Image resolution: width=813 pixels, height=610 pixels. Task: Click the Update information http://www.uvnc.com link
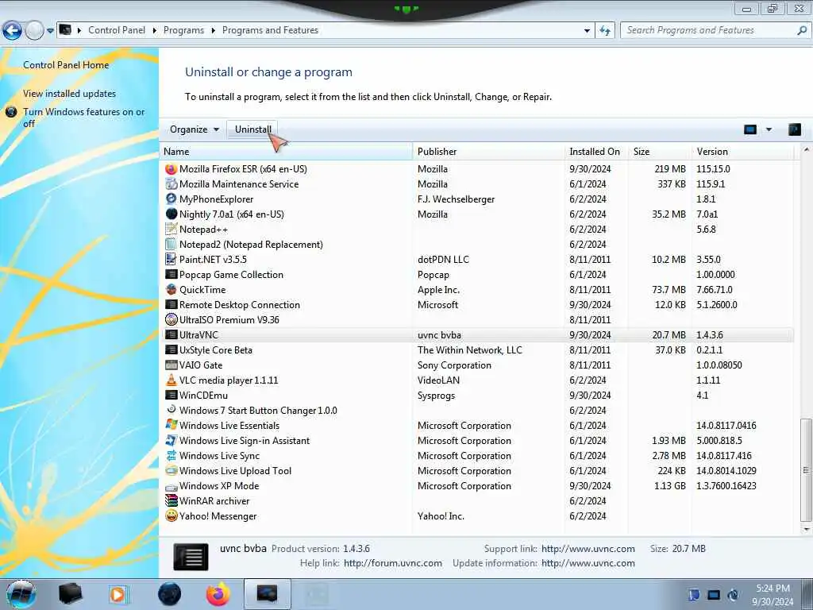588,563
